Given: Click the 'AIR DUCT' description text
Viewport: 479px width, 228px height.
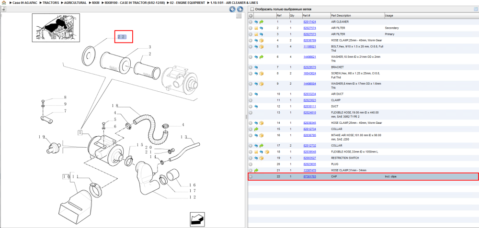Looking at the screenshot, I should (x=337, y=94).
